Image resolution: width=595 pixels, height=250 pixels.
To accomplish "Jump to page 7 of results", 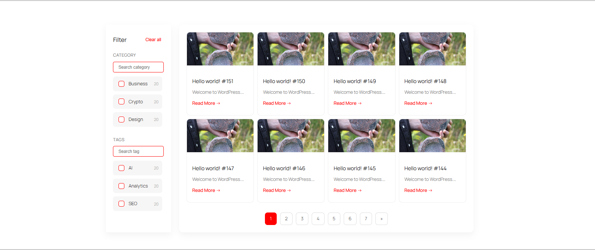I will pyautogui.click(x=366, y=219).
